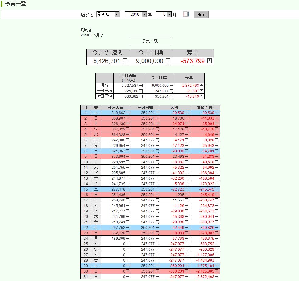Select the 差異 value -573,799 円
Viewport: 299px width, 281px height.
tap(193, 61)
